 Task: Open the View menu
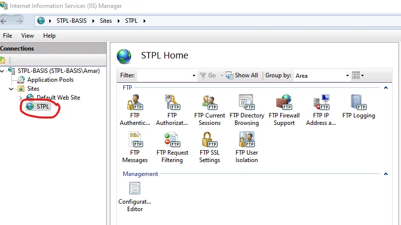click(x=27, y=36)
